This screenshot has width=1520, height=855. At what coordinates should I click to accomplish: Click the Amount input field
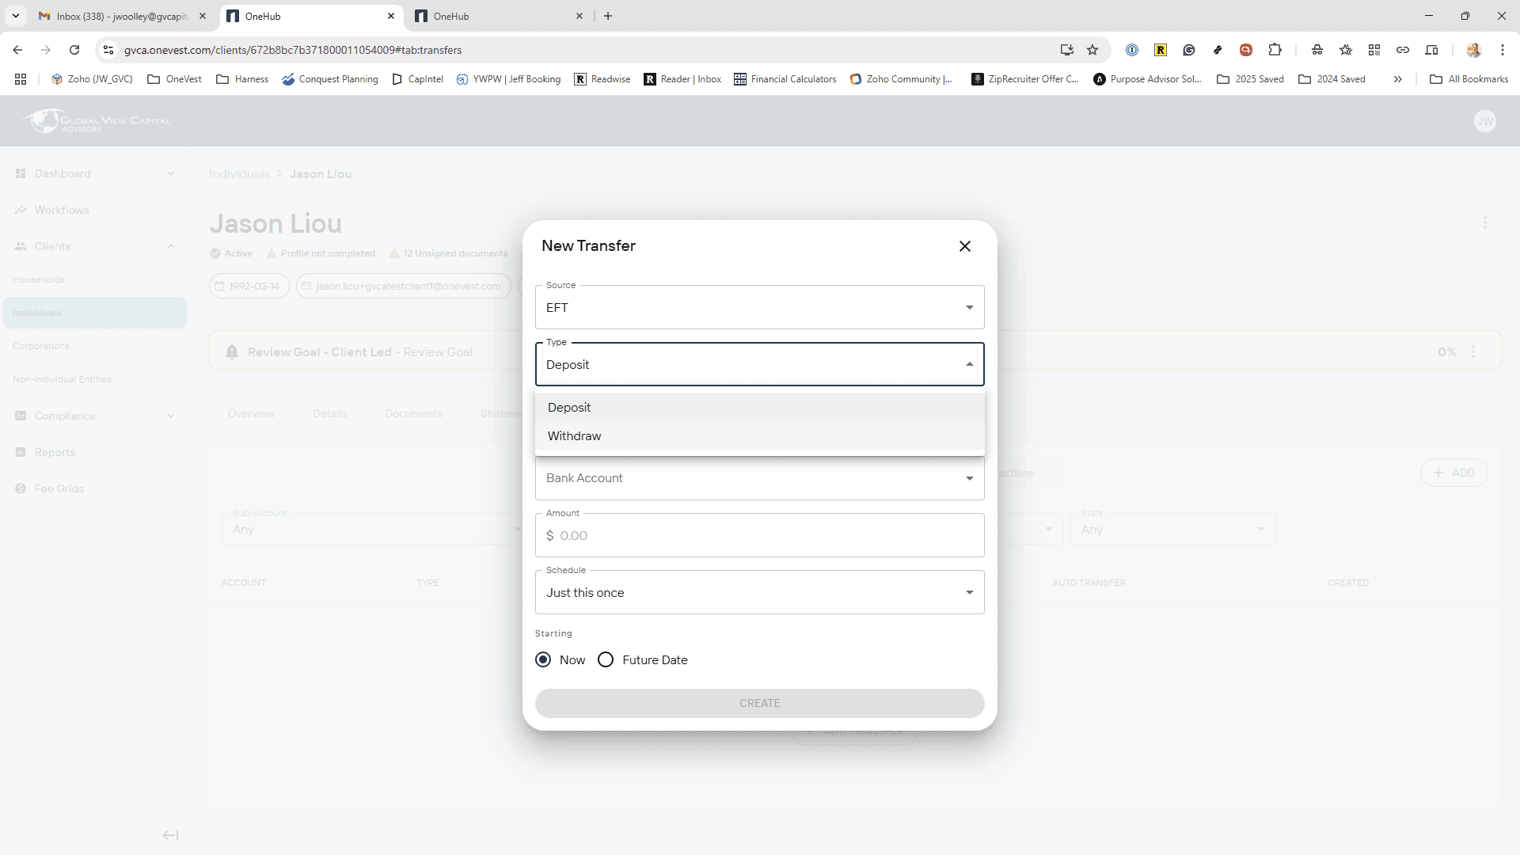click(759, 535)
